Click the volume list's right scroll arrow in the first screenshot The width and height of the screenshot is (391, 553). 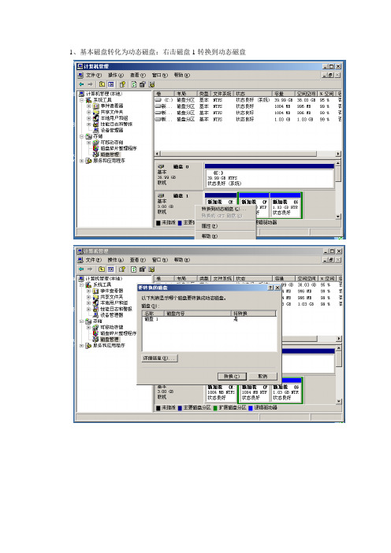(x=338, y=154)
